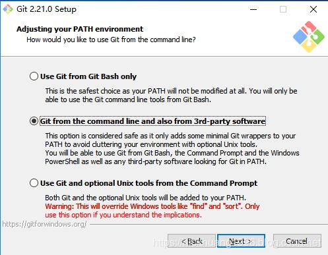
Task: Click the 'Use Git from Git Bash only' label text
Action: pyautogui.click(x=88, y=76)
